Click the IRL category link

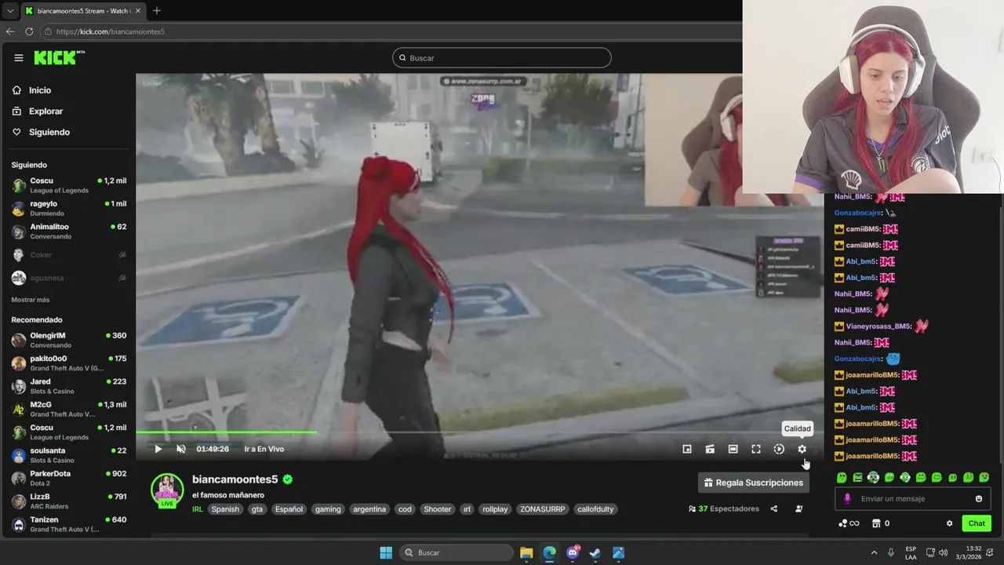pos(198,509)
